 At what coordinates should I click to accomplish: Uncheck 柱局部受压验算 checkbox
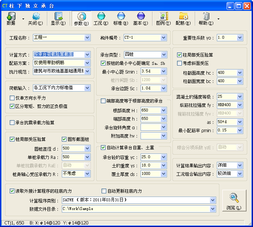point(179,55)
